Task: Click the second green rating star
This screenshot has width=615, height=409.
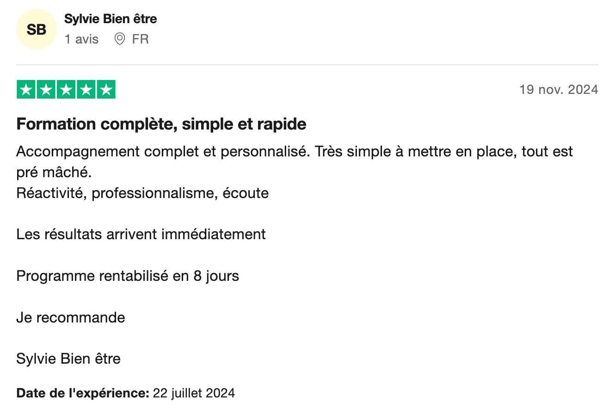Action: tap(46, 90)
